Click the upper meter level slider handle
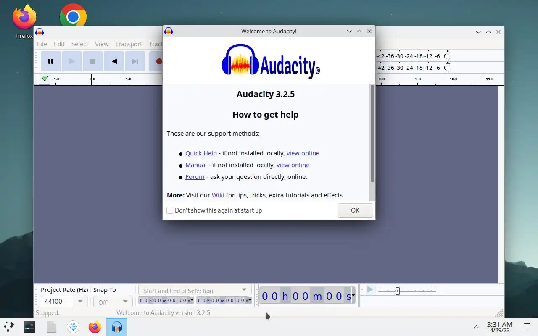Image resolution: width=538 pixels, height=336 pixels. [x=448, y=55]
